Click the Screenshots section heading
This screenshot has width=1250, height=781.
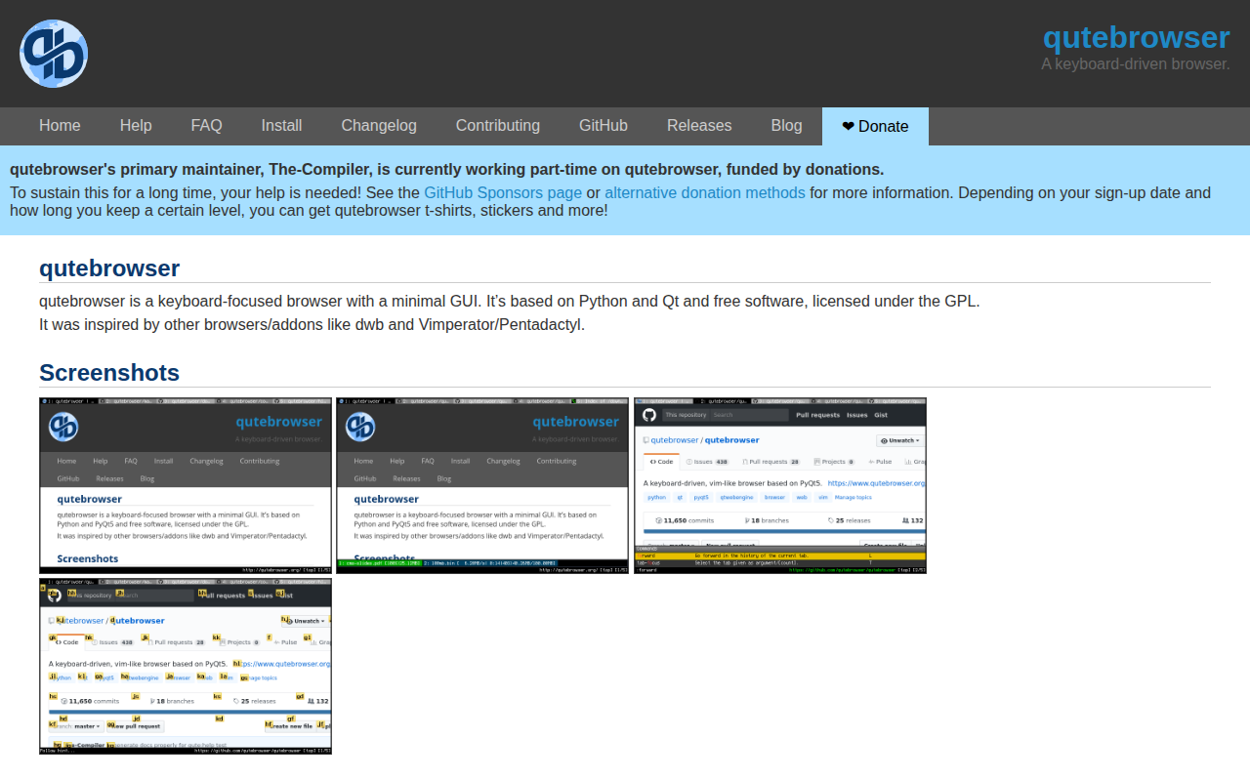[x=109, y=373]
